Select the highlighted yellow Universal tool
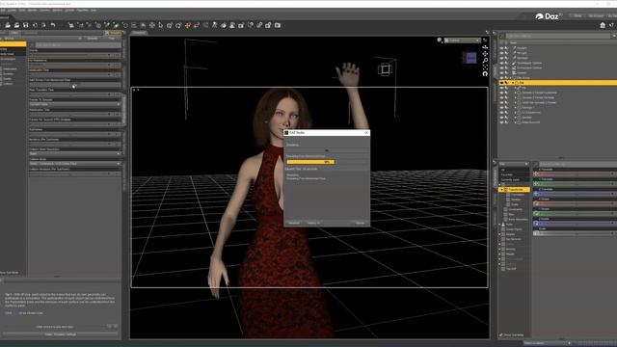 pyautogui.click(x=187, y=25)
